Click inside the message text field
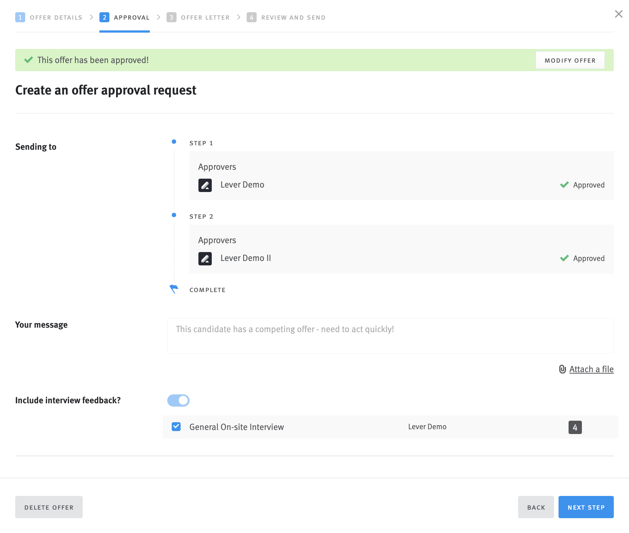 tap(390, 335)
